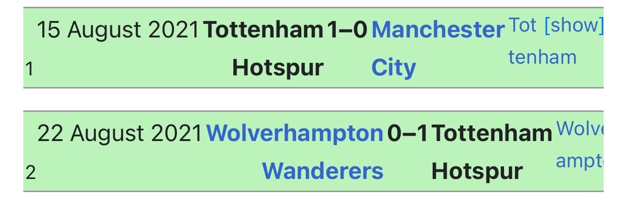The height and width of the screenshot is (213, 627).
Task: Select the 22 August 2021 date
Action: [x=120, y=133]
